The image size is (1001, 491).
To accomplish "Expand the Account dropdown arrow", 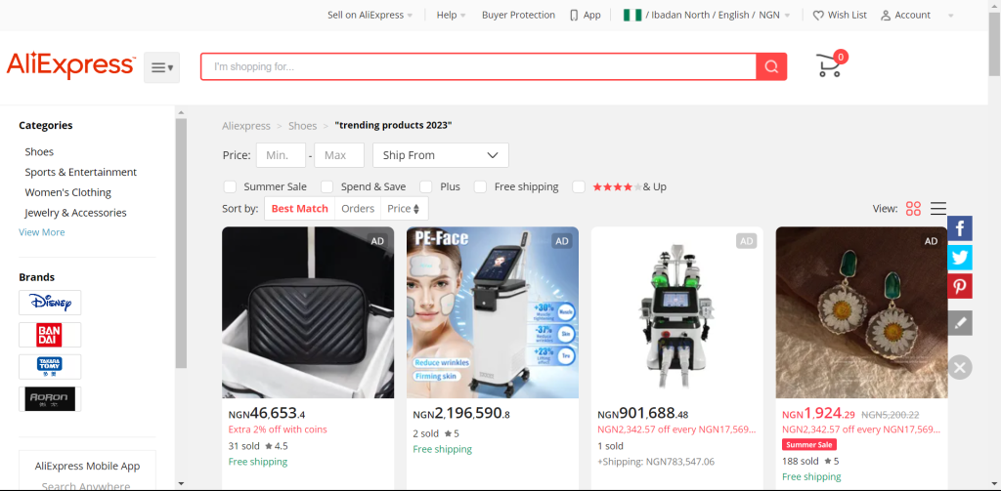I will (x=950, y=16).
